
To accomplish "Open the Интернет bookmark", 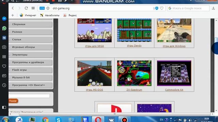I will 28,15.
